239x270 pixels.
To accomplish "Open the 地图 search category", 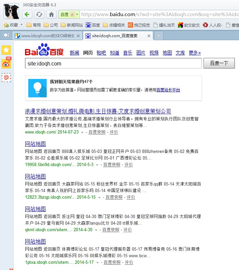I will pos(167,53).
